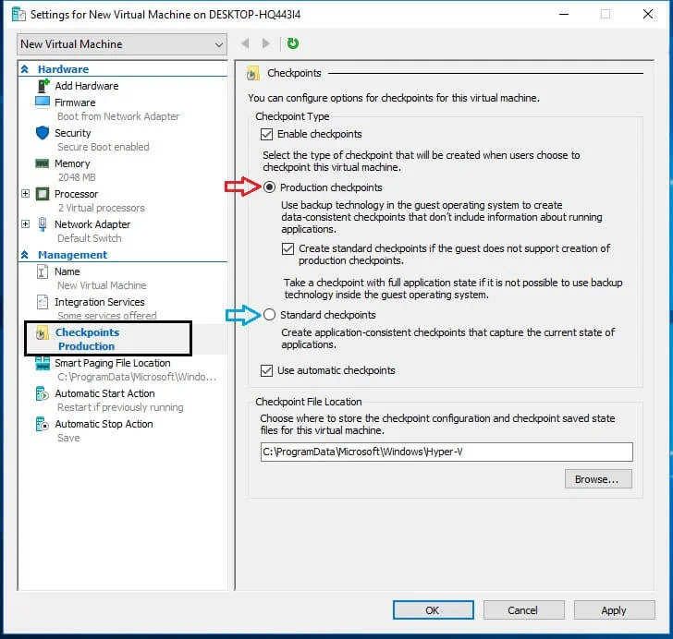
Task: Uncheck Use automatic checkpoints
Action: [x=268, y=370]
